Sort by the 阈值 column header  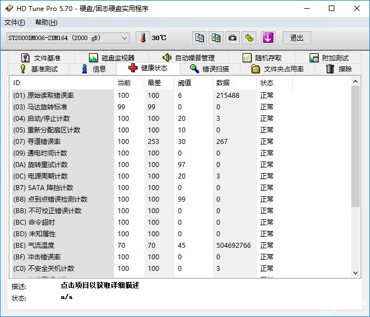pyautogui.click(x=193, y=82)
